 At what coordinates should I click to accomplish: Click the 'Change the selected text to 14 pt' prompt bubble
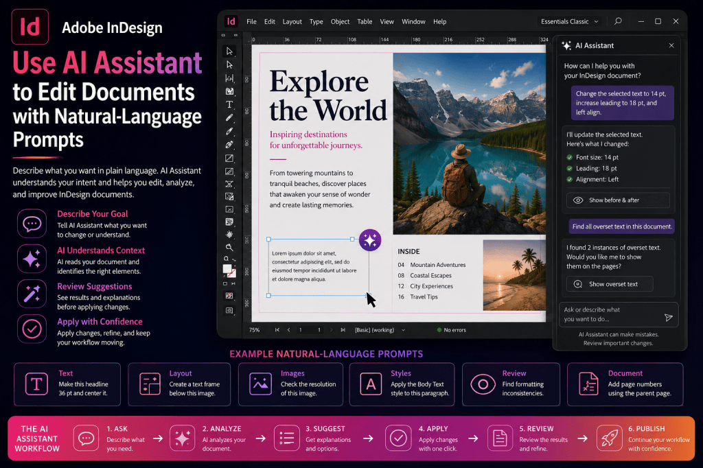click(x=622, y=103)
